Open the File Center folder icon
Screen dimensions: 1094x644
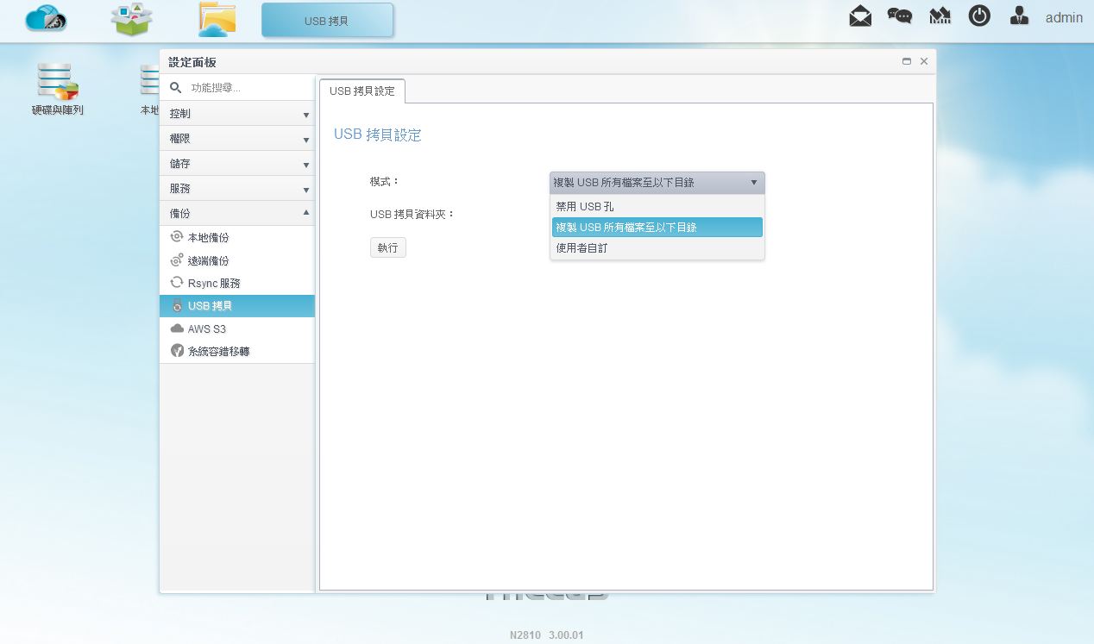point(217,20)
